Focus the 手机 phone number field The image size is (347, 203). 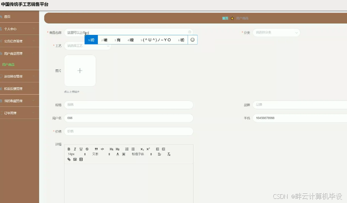(x=300, y=118)
